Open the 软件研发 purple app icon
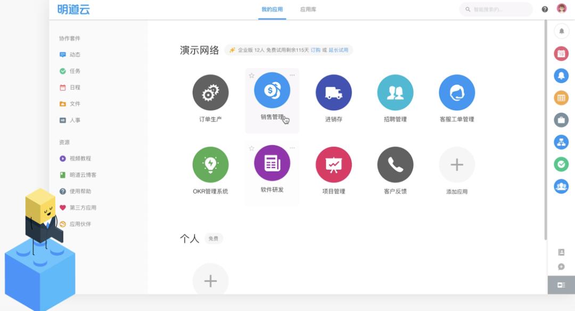This screenshot has height=311, width=575. coord(272,163)
